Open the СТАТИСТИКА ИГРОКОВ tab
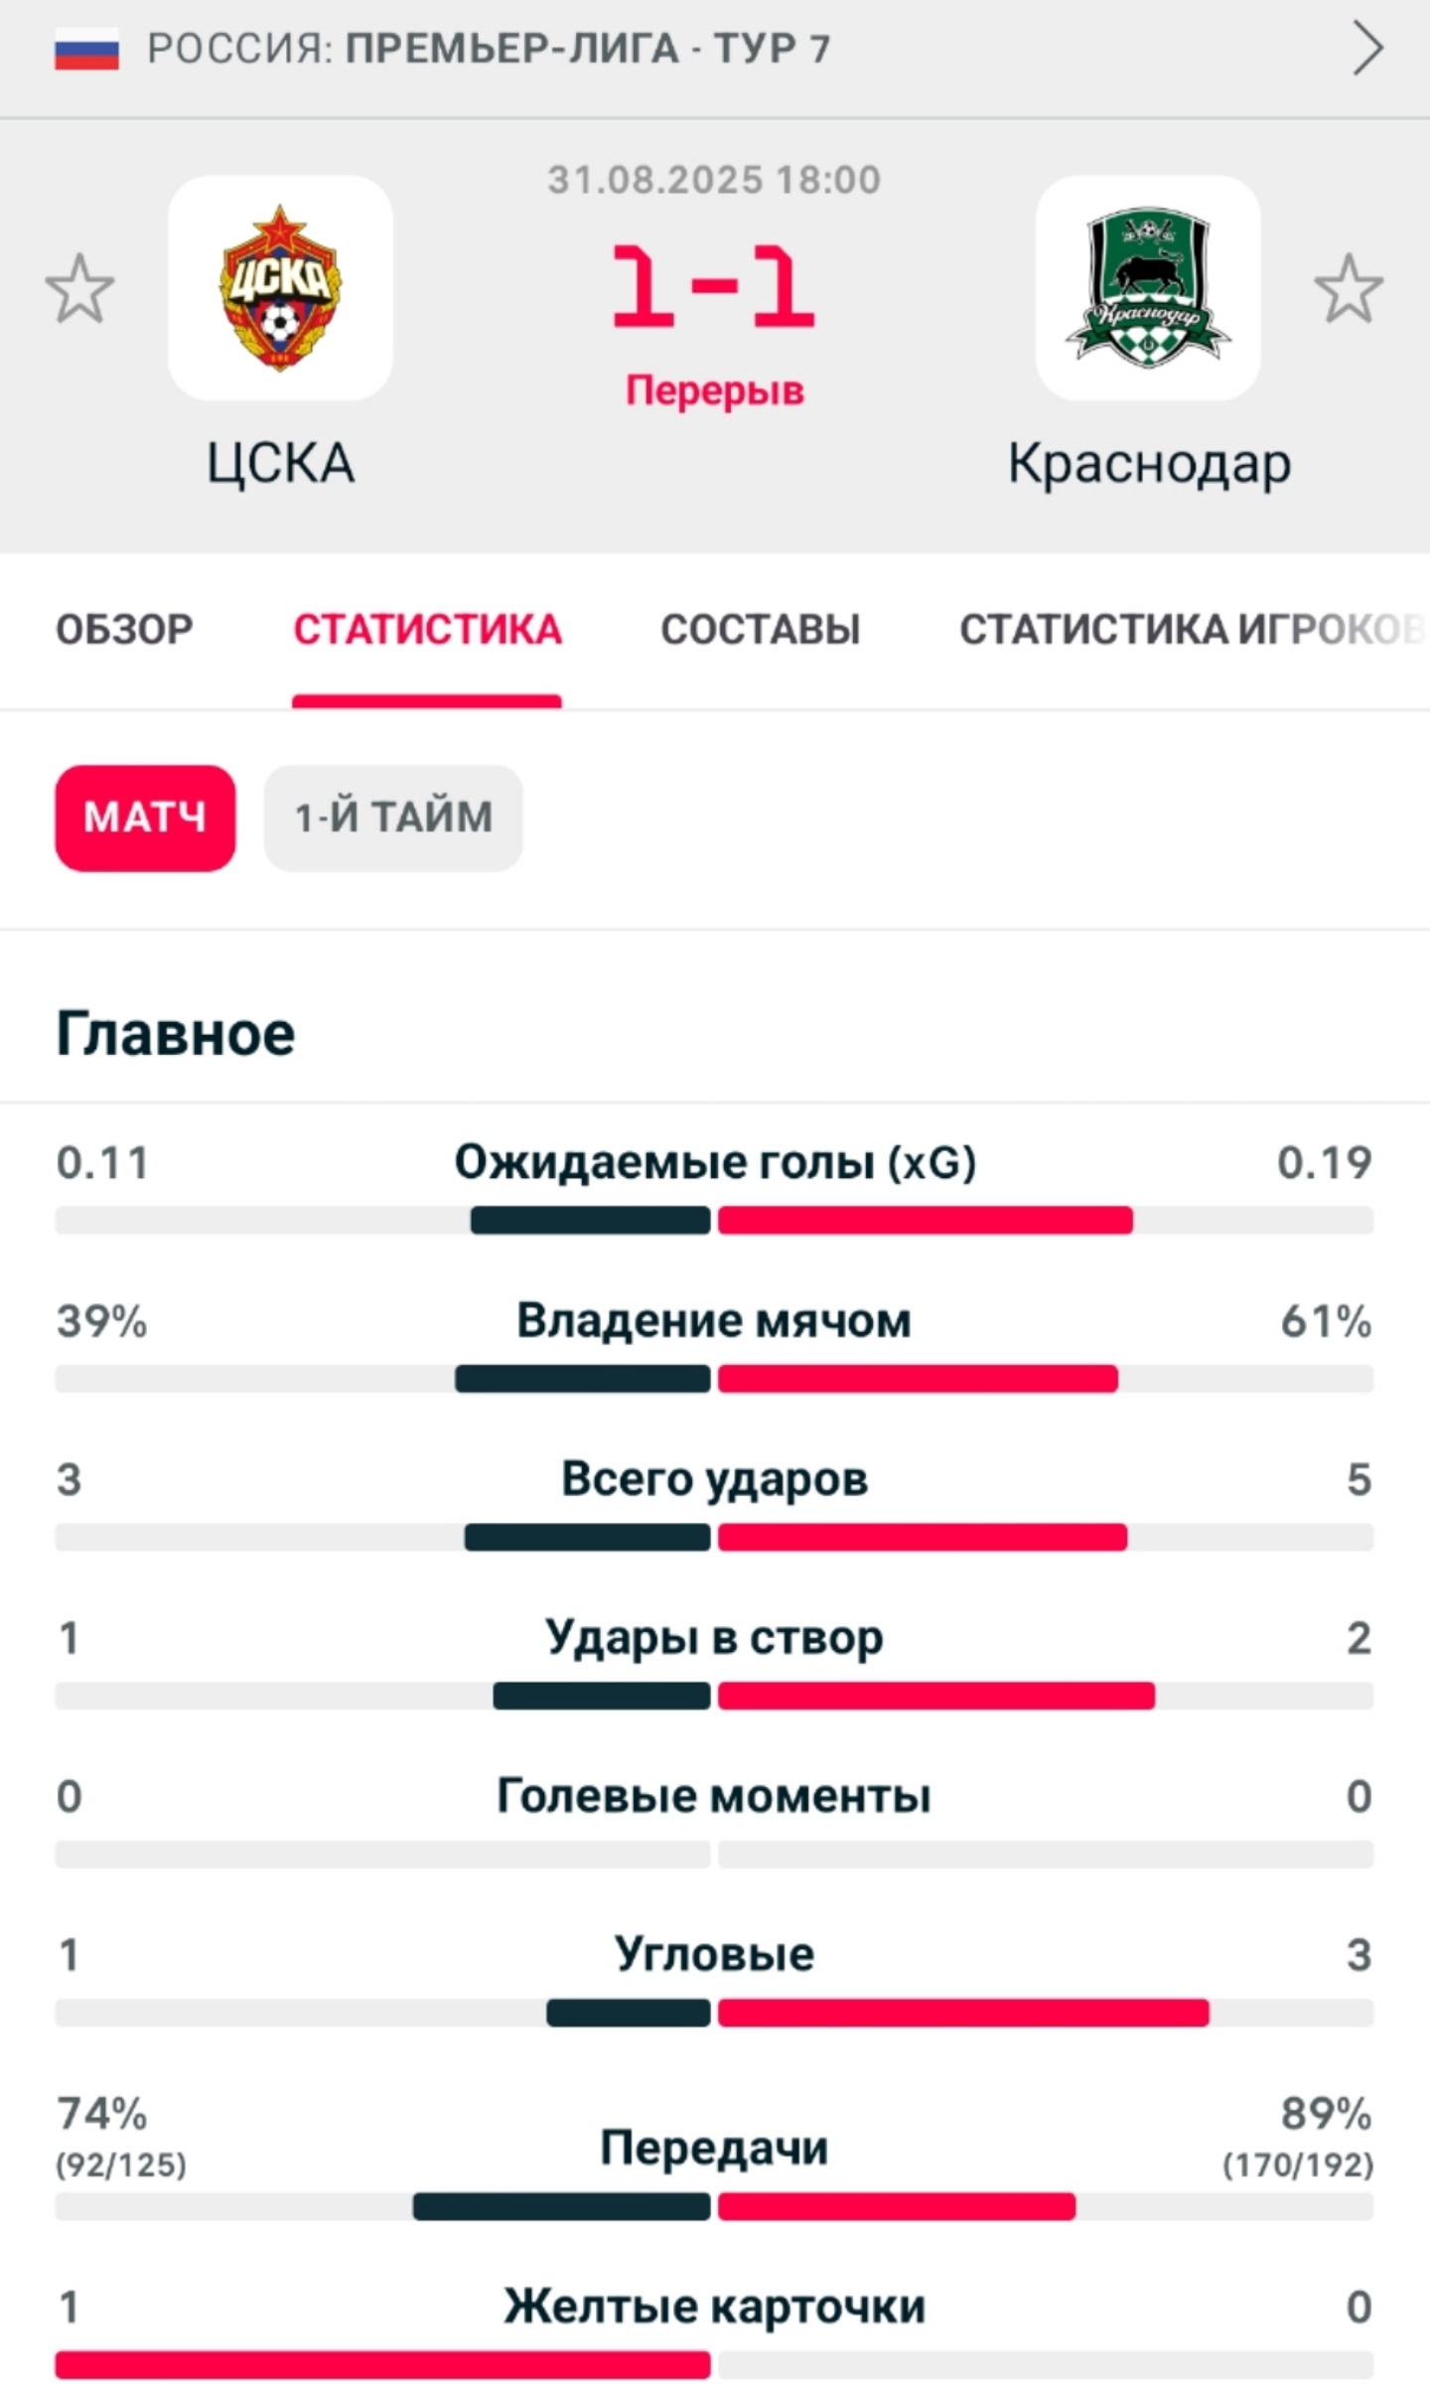The image size is (1430, 2396). 1194,630
